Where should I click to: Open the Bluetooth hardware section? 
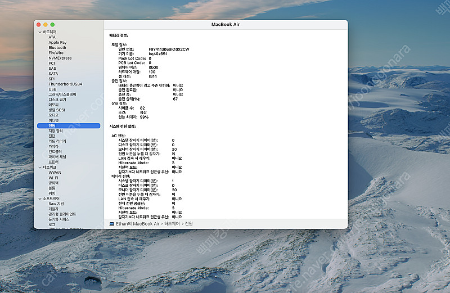[57, 48]
